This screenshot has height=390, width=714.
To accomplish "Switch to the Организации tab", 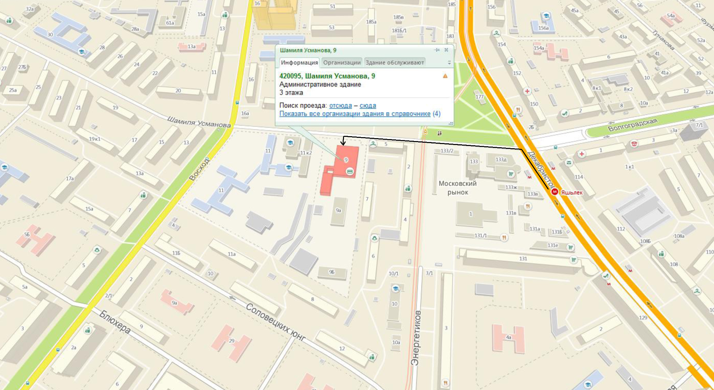I will tap(342, 62).
